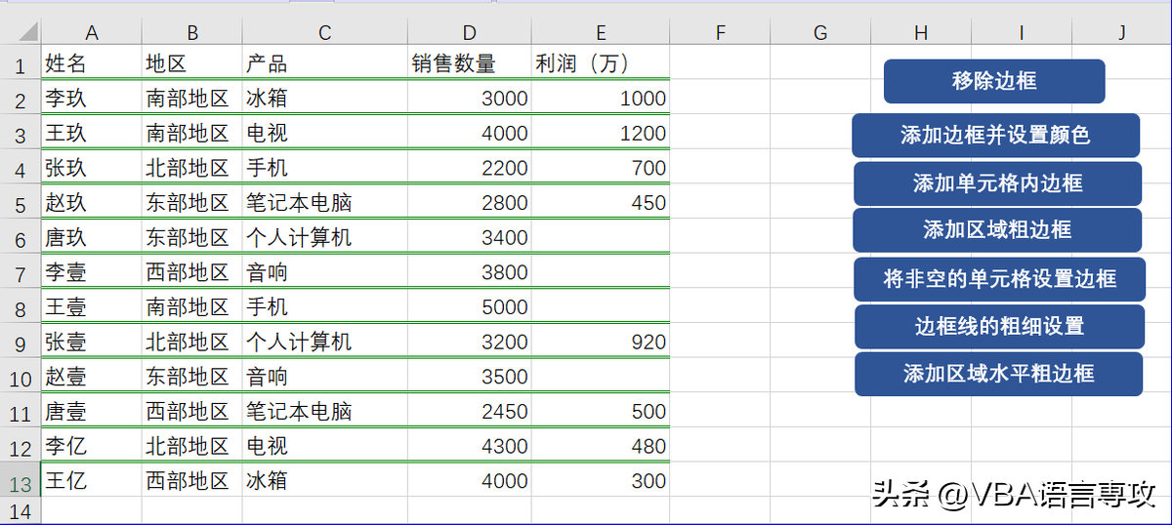The image size is (1172, 525).
Task: Select column B header
Action: click(x=191, y=33)
